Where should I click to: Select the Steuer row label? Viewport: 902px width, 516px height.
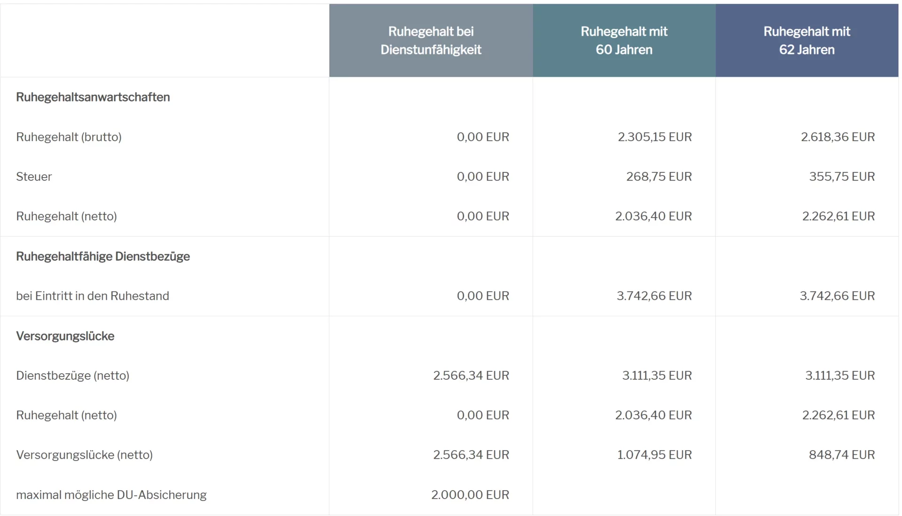[x=34, y=177]
